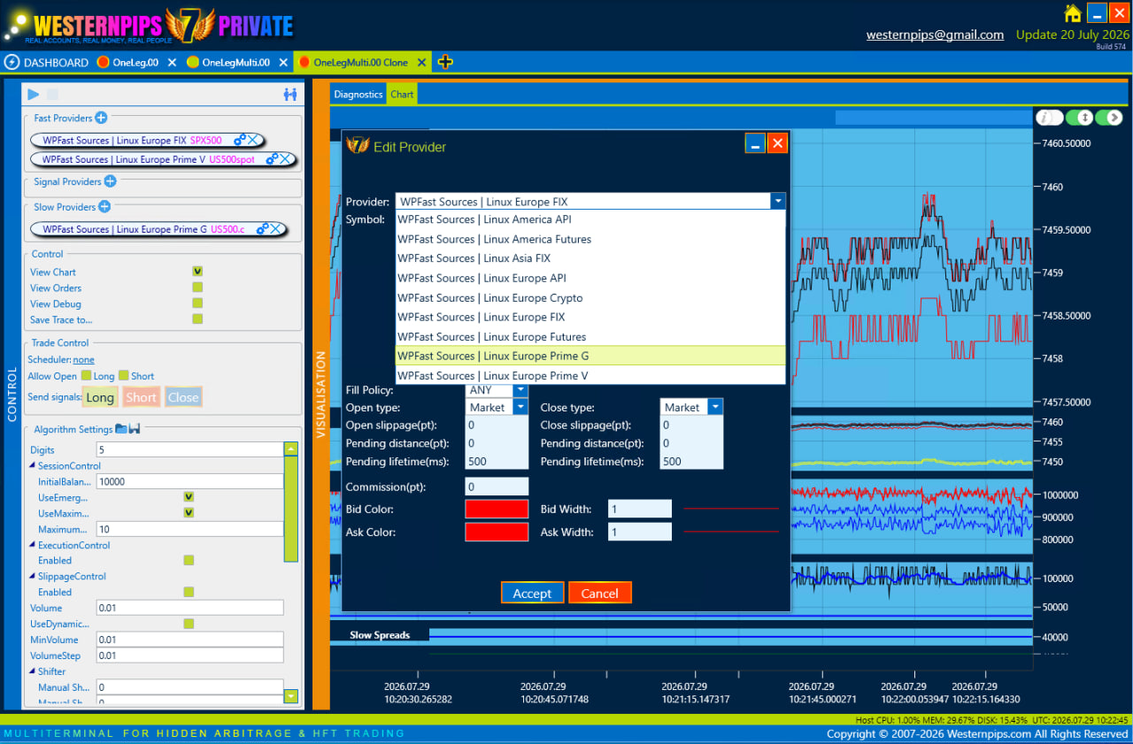The height and width of the screenshot is (744, 1133).
Task: Open the people icon in the control toolbar
Action: point(290,94)
